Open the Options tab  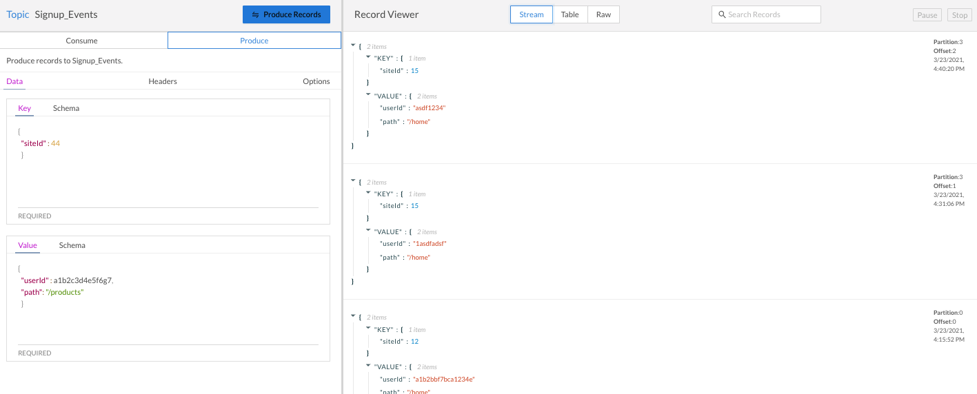[316, 81]
